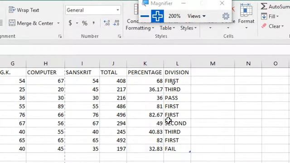Open Format as Table menu
Image resolution: width=290 pixels, height=163 pixels.
click(x=167, y=28)
